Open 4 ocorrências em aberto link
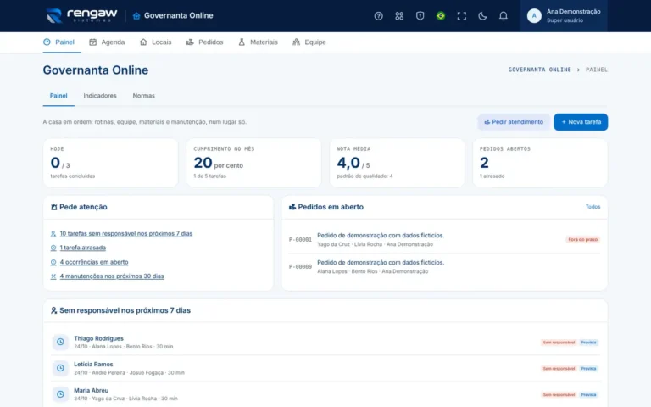This screenshot has height=407, width=651. click(94, 262)
